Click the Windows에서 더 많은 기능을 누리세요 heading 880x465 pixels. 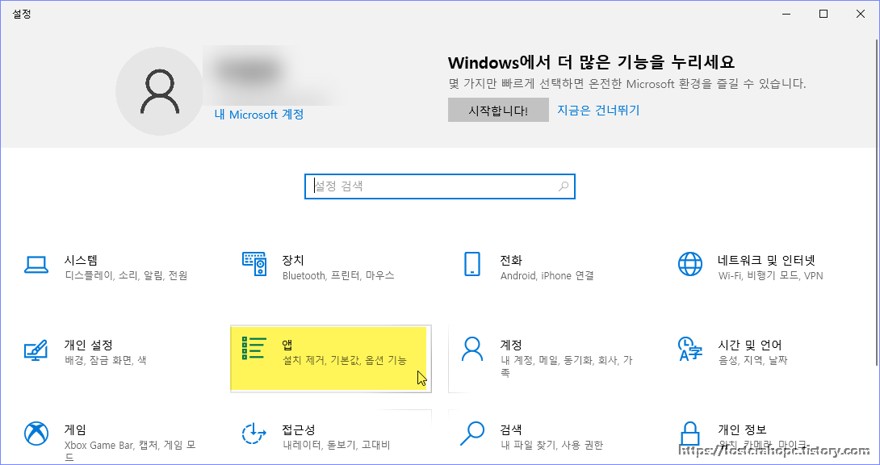[x=592, y=61]
